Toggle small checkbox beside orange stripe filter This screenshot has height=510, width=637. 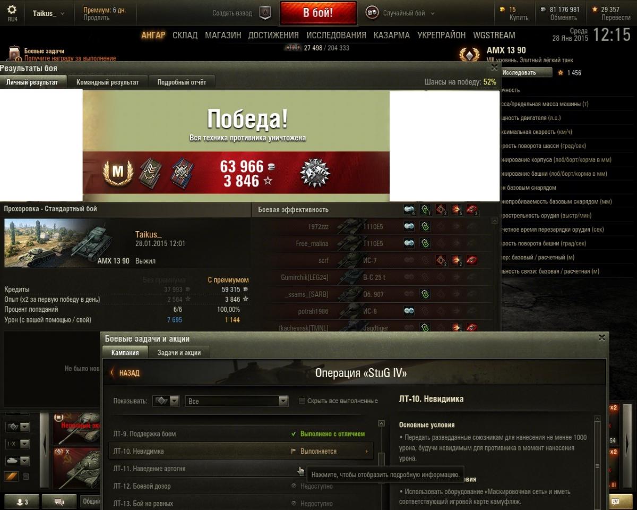[25, 477]
